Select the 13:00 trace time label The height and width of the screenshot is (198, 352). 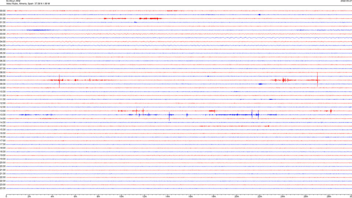point(3,111)
